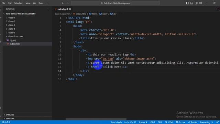The width and height of the screenshot is (220, 124).
Task: Expand the class-1 folder
Action: (x=12, y=18)
